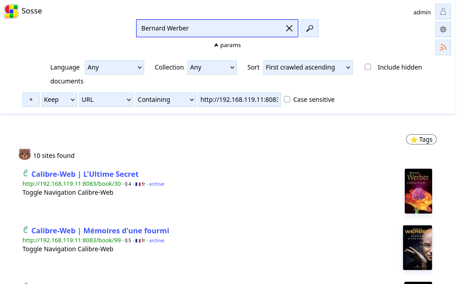Open the orange RSS feed icon

(x=443, y=47)
